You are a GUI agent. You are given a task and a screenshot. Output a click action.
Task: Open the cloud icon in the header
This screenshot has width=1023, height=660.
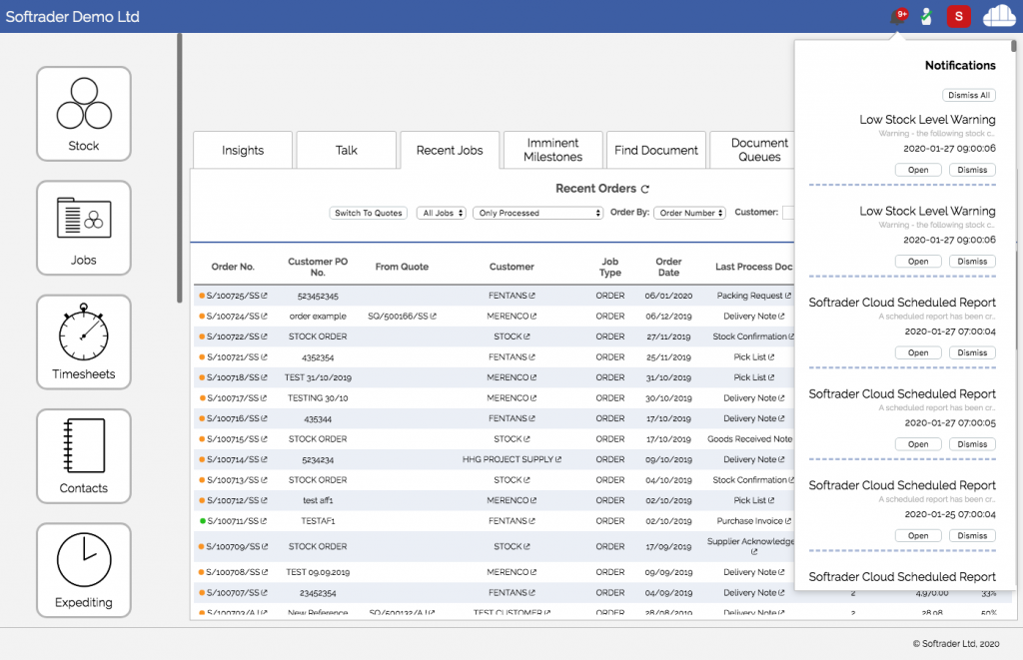click(x=998, y=16)
